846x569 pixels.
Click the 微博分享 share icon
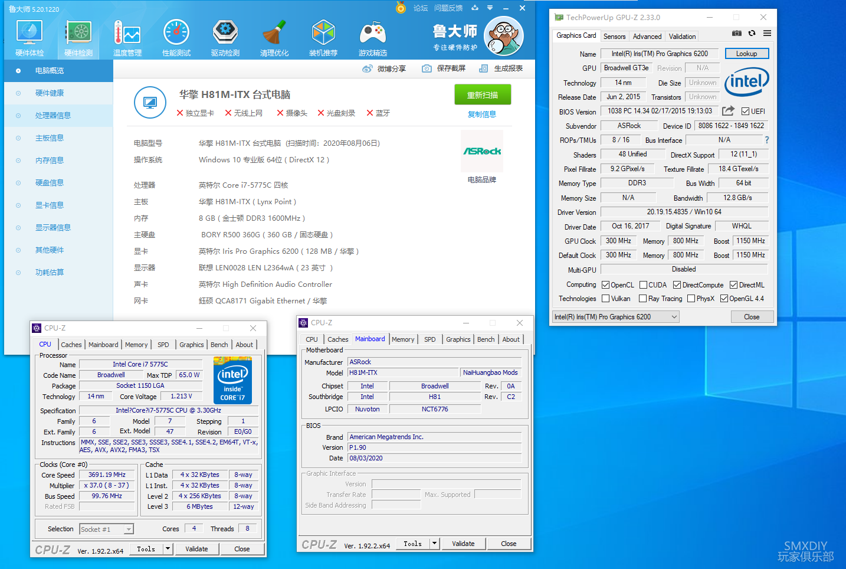[367, 68]
